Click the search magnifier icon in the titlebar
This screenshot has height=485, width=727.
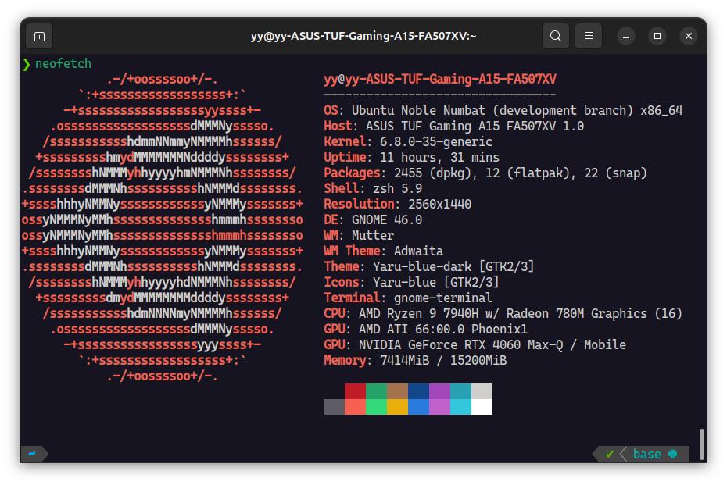(556, 36)
